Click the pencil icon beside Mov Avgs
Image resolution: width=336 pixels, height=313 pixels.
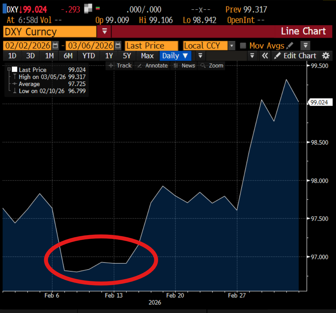(x=290, y=45)
